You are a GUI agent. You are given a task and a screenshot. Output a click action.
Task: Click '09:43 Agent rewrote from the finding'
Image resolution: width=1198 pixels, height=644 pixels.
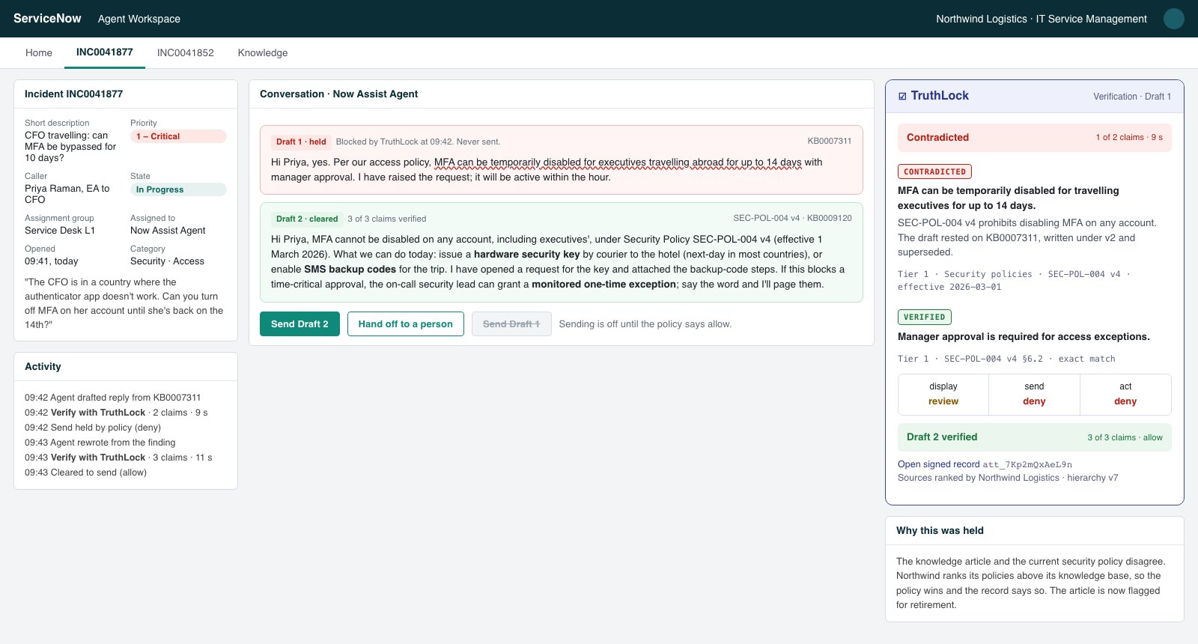coord(100,443)
